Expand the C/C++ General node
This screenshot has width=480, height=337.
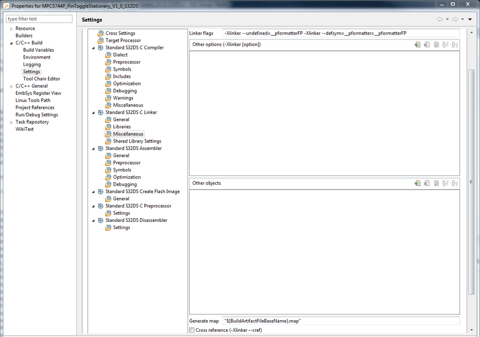pyautogui.click(x=12, y=86)
